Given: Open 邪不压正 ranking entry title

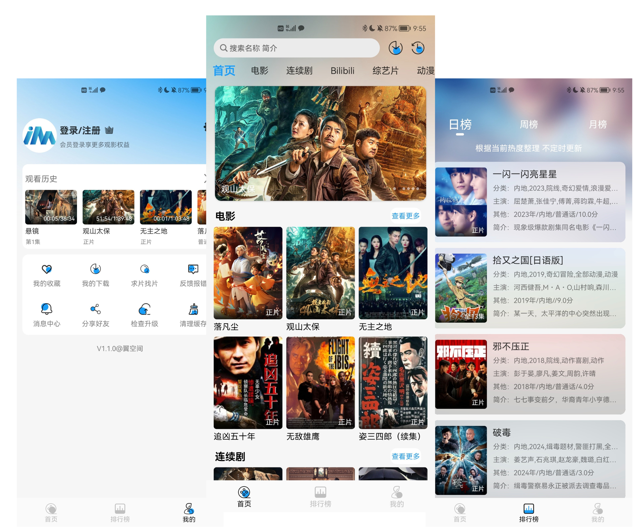Looking at the screenshot, I should (x=511, y=346).
